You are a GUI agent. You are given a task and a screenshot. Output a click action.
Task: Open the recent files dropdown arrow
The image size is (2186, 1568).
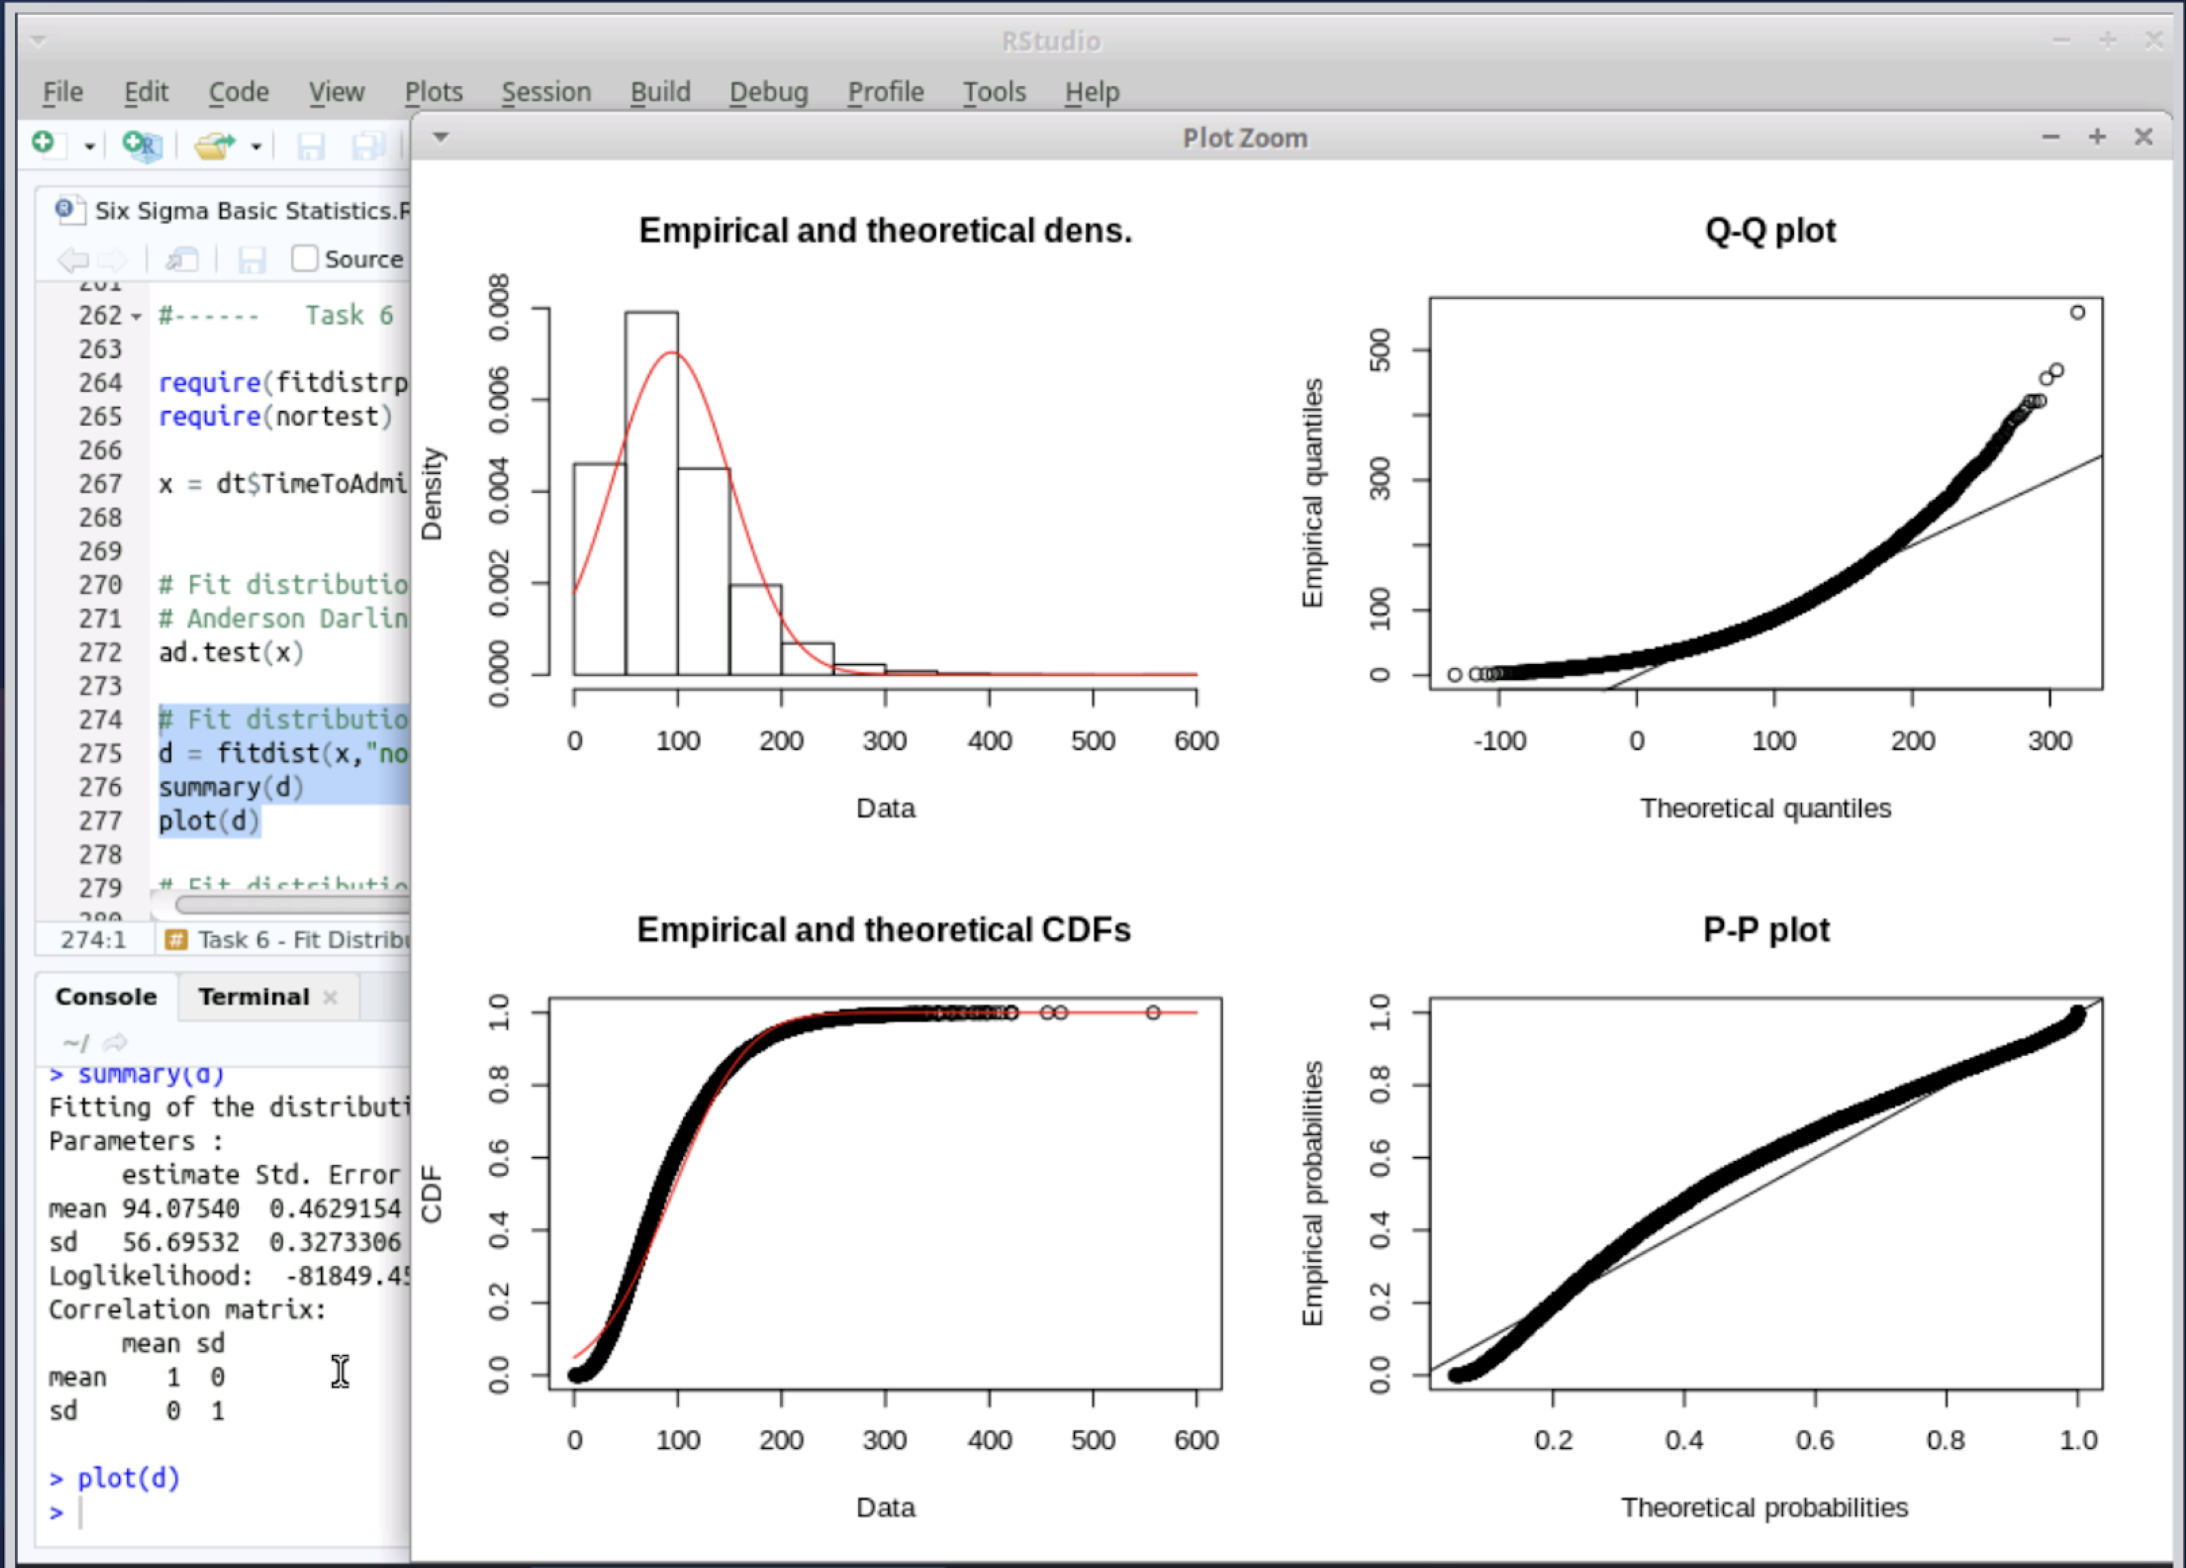coord(256,147)
